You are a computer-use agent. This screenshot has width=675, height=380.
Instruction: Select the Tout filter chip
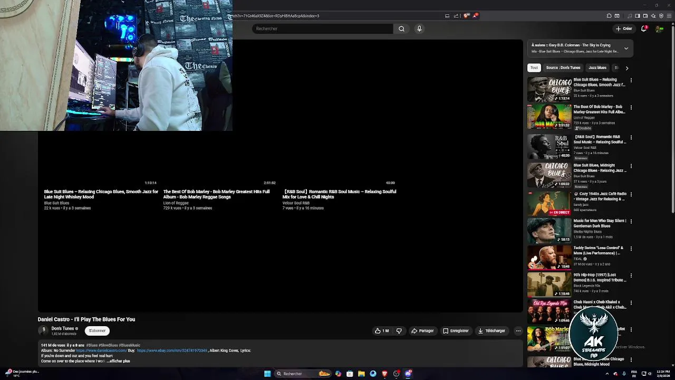click(x=534, y=68)
